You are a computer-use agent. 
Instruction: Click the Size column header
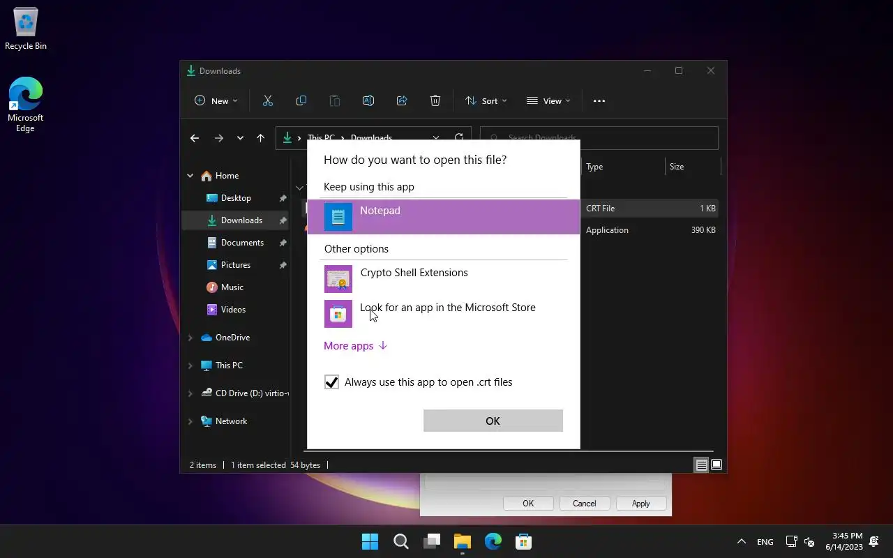(x=693, y=167)
